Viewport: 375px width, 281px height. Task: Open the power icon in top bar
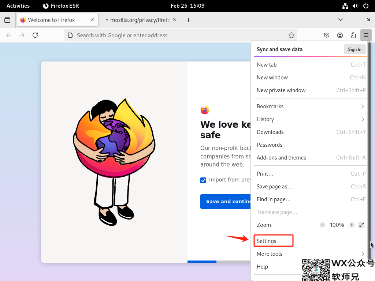coord(366,6)
